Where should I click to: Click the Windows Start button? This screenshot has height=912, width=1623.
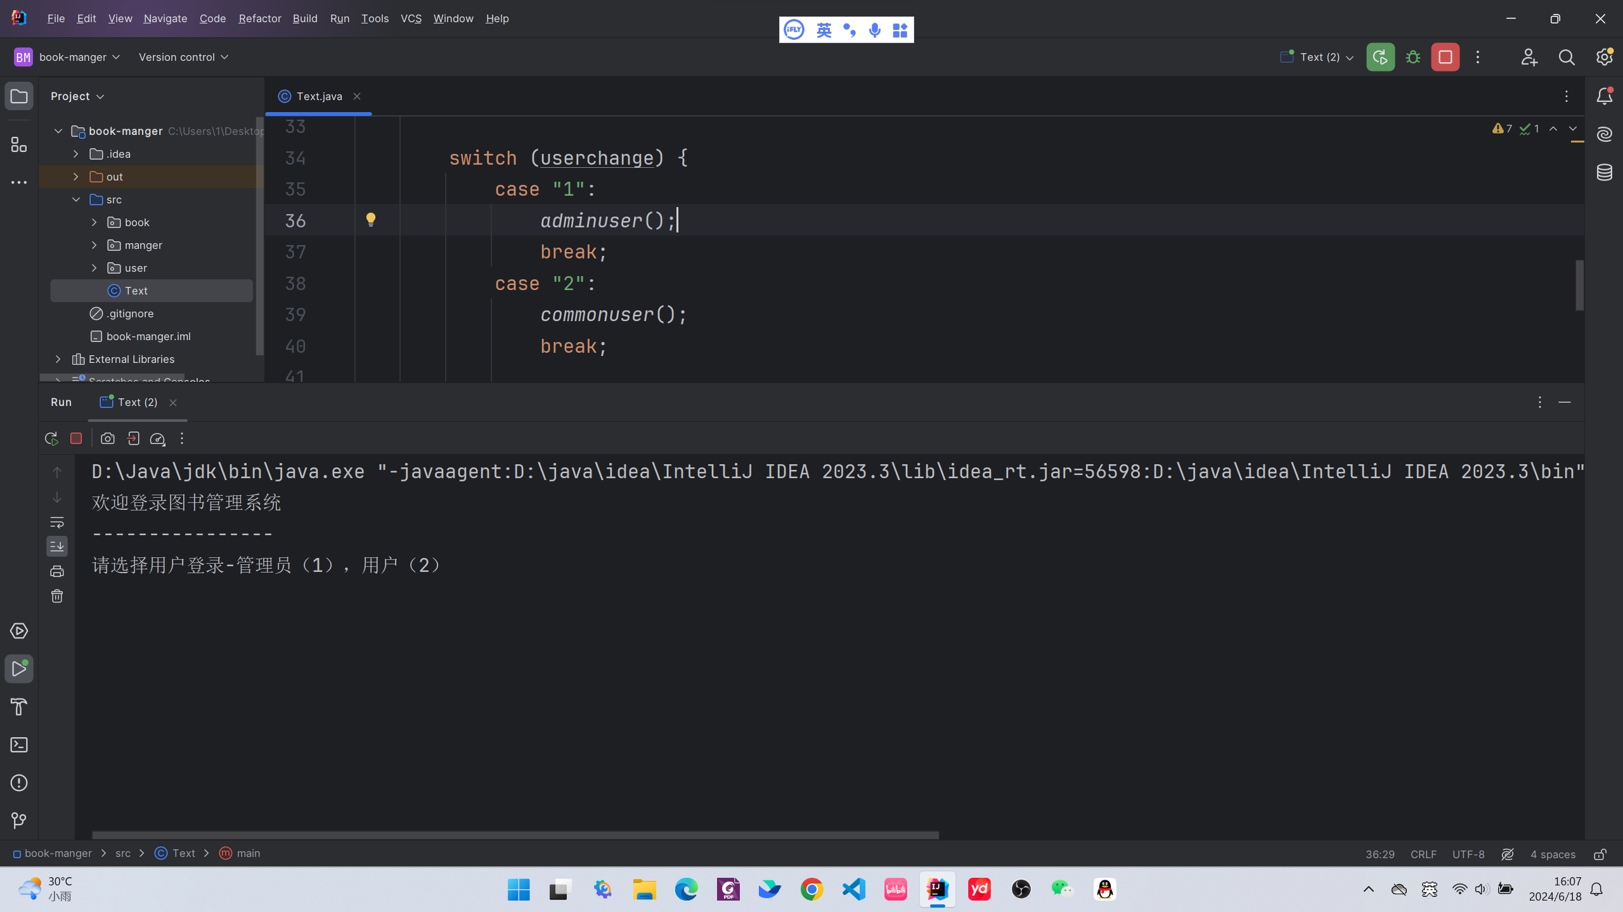point(519,889)
